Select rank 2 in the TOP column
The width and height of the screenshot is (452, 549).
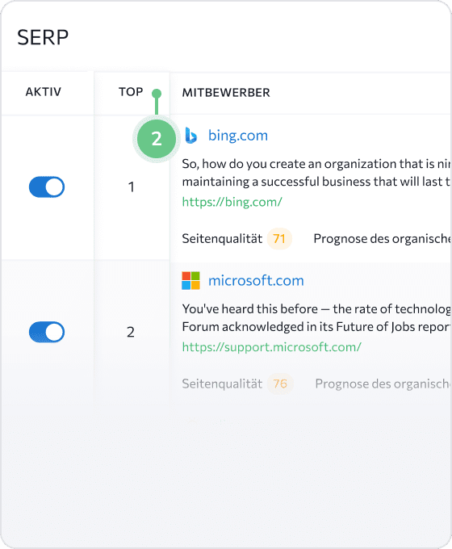(131, 332)
